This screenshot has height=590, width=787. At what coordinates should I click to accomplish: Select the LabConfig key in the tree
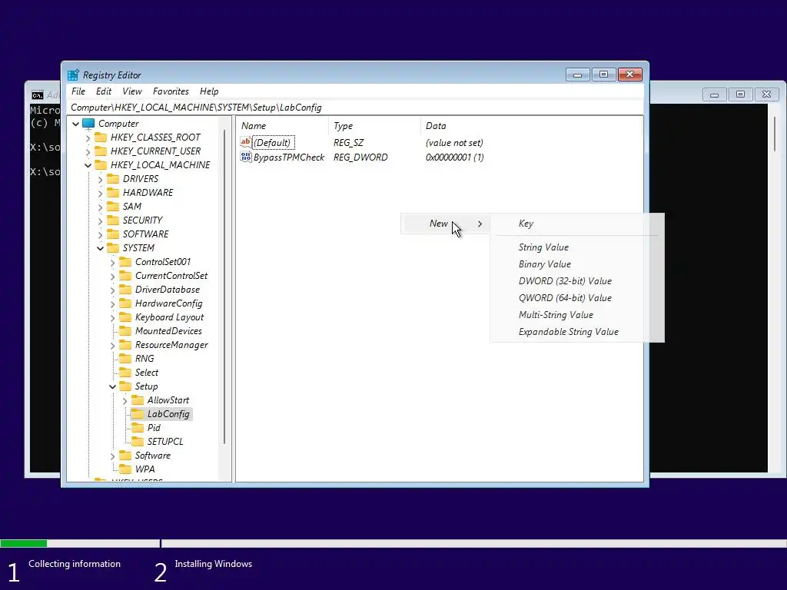click(x=168, y=414)
